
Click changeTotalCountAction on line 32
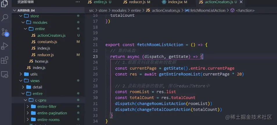point(164,109)
